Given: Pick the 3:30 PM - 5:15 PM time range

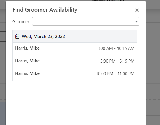Looking at the screenshot, I should [x=117, y=61].
